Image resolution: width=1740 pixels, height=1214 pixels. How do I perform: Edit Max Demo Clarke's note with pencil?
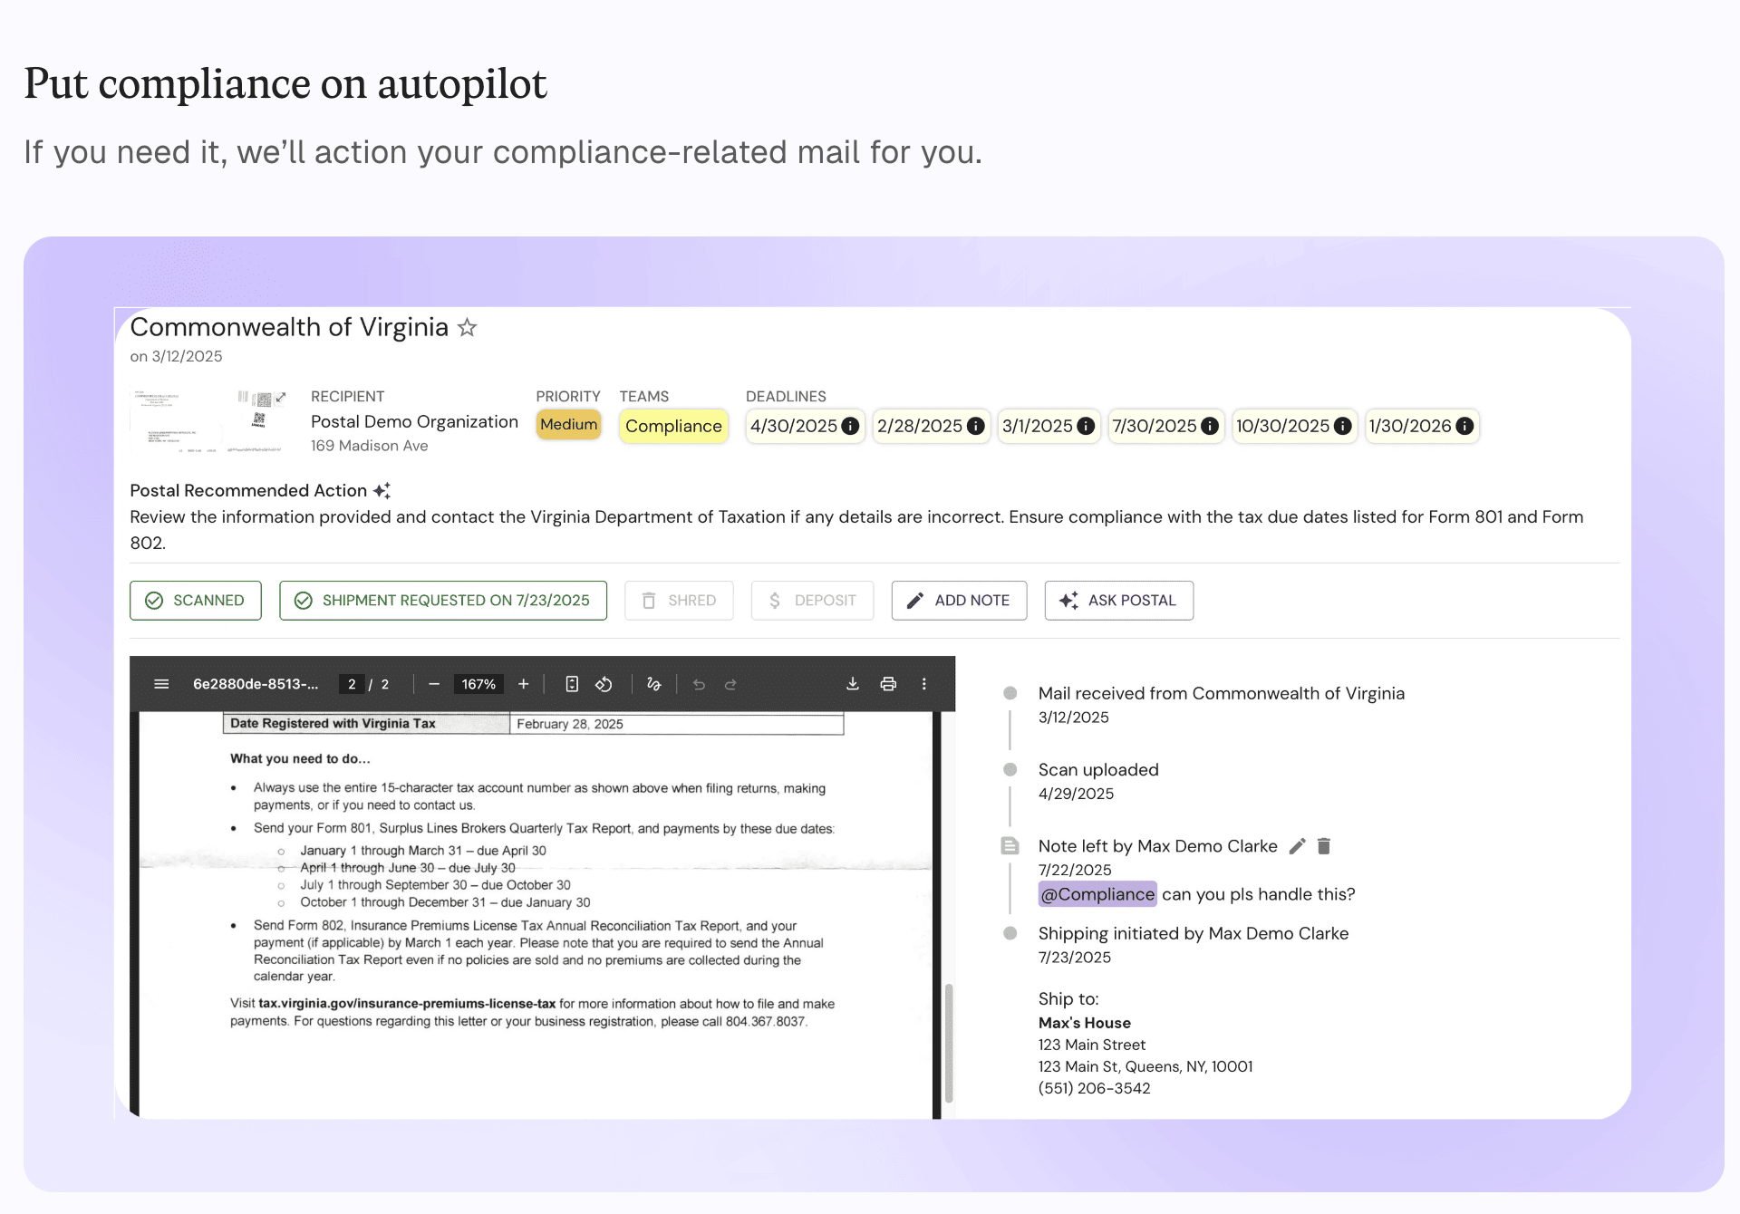coord(1297,846)
